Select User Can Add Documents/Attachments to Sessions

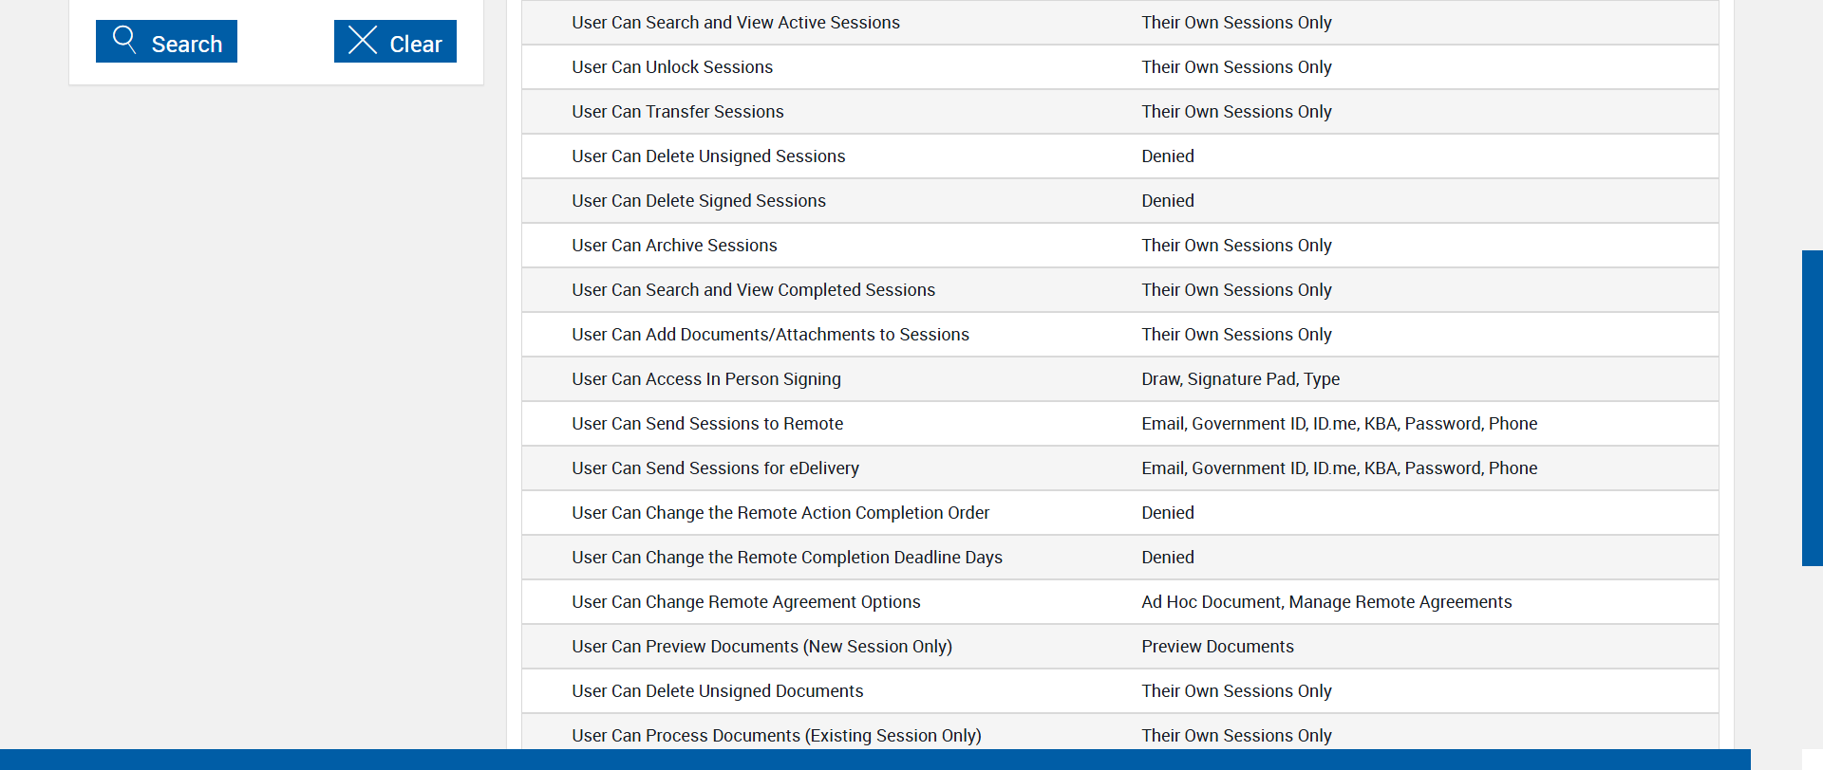pos(770,335)
